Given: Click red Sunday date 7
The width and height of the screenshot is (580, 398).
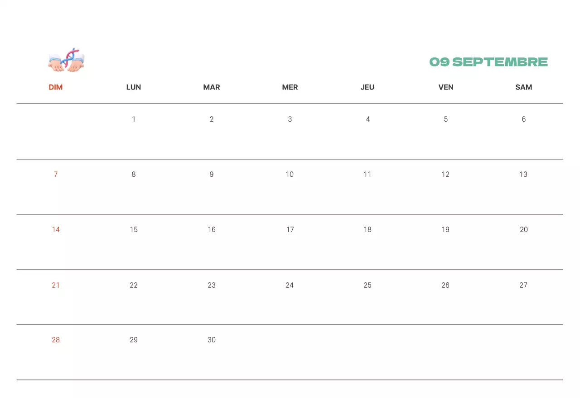Looking at the screenshot, I should point(56,175).
